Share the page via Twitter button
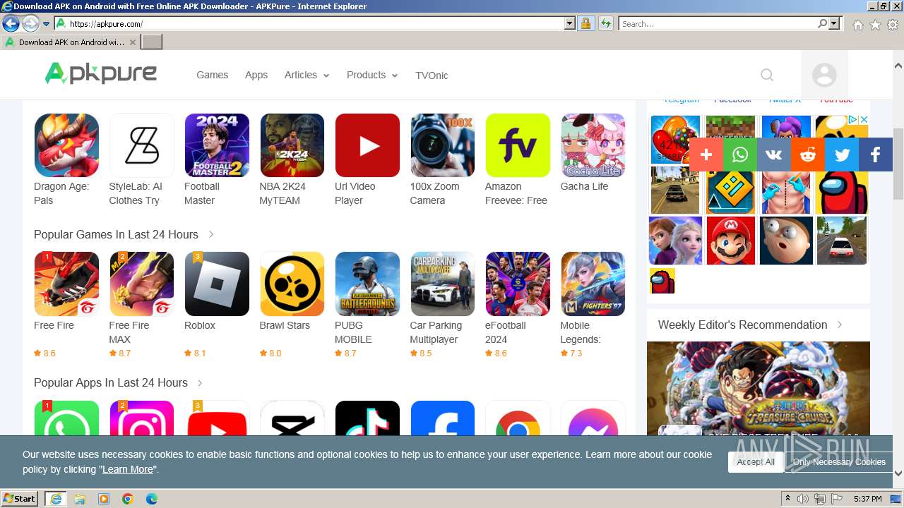 click(x=842, y=155)
